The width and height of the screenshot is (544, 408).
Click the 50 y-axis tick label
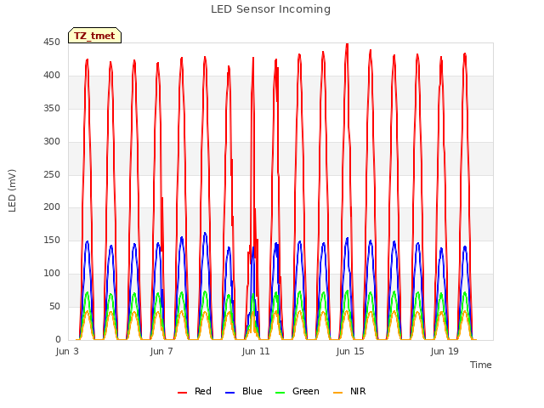coord(54,307)
